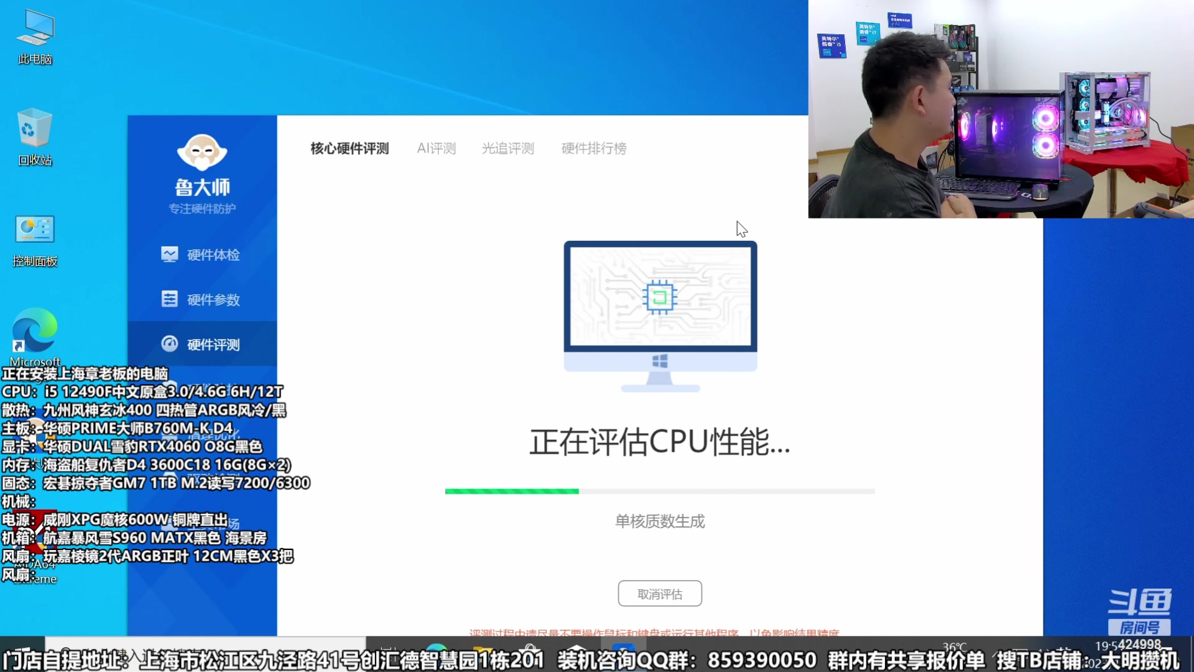Open 硬件体检 from the Ludashi sidebar
Screen dimensions: 1194x672
coord(200,254)
